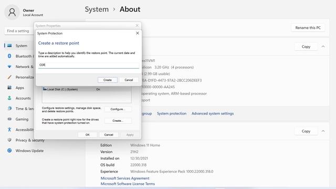Screen dimensions: 336x189
Task: Select Accounts label in settings sidebar
Action: click(x=23, y=98)
